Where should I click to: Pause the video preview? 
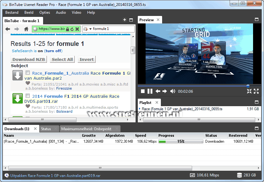tap(150, 91)
